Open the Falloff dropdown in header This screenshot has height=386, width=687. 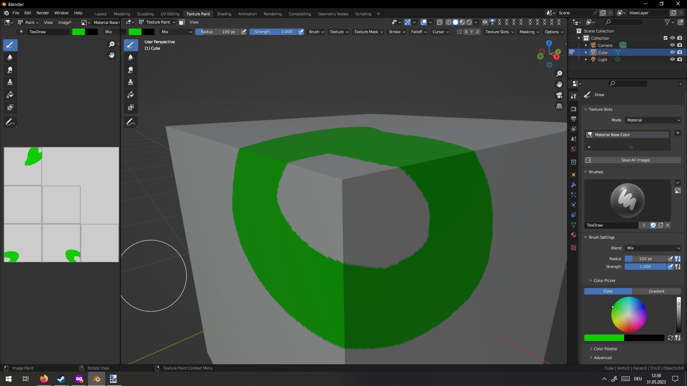point(419,32)
